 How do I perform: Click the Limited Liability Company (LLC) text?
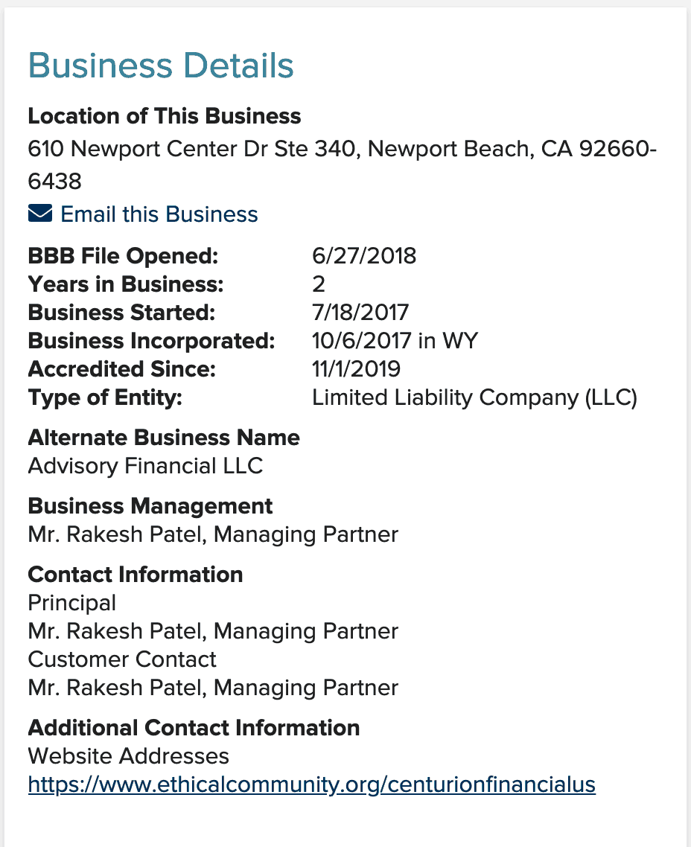474,397
